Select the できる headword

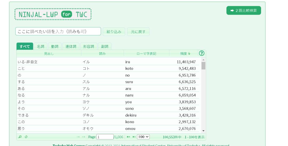23,115
